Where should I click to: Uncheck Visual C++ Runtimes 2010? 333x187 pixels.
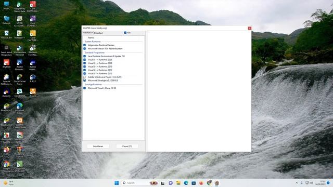[84, 66]
